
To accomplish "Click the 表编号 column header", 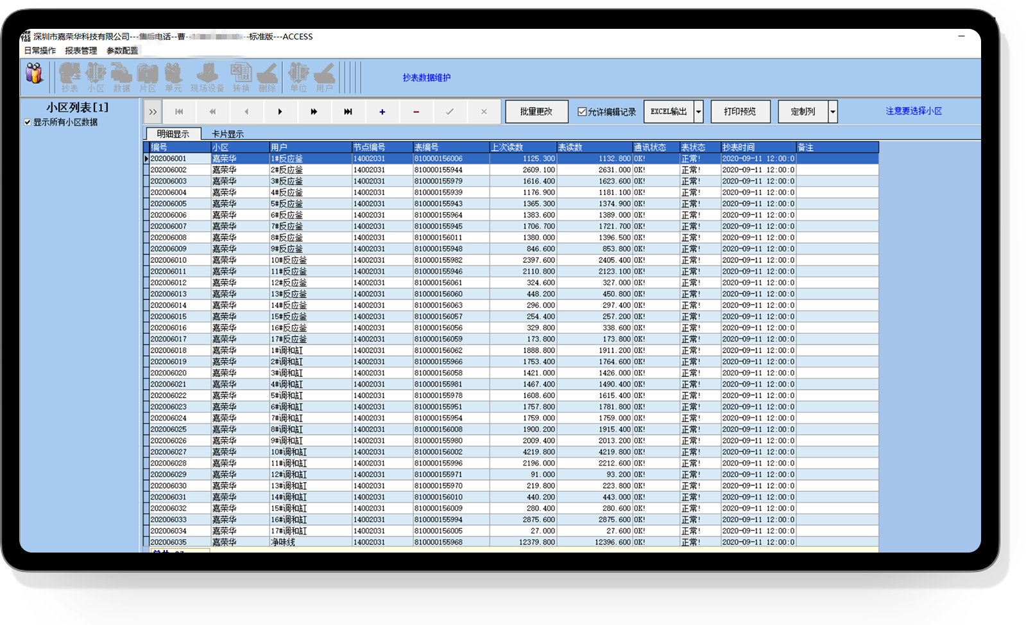I will coord(451,147).
